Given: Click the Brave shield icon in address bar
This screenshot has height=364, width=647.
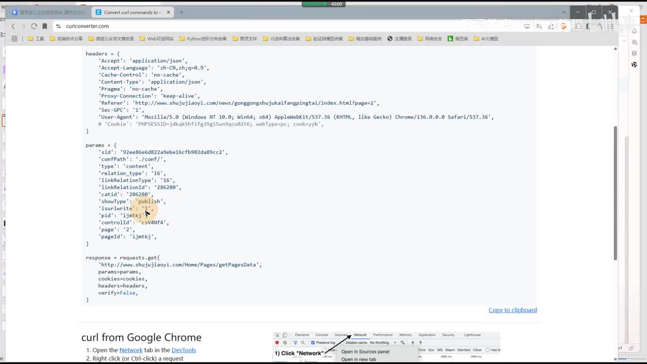Looking at the screenshot, I should 564,26.
